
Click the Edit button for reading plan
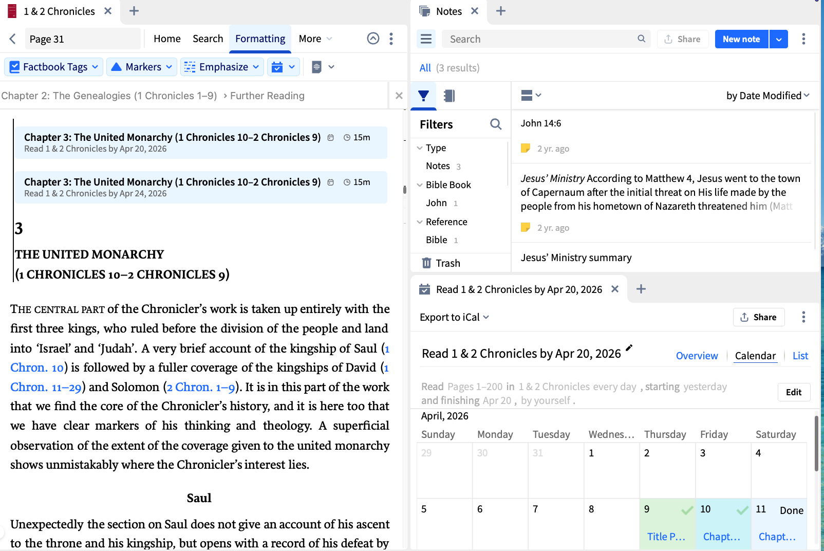tap(794, 392)
